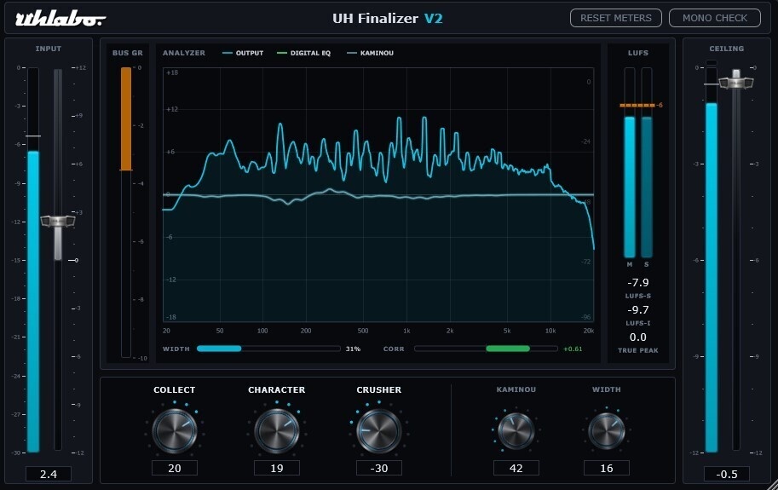Click the +0.61 correlation readout
Screen dimensions: 778x490
pyautogui.click(x=573, y=349)
